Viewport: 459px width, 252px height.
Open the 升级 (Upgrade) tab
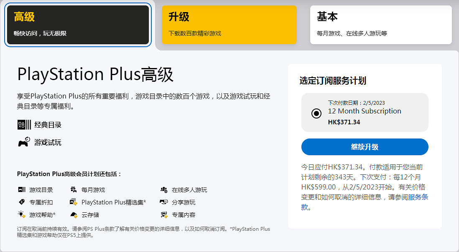coord(229,24)
